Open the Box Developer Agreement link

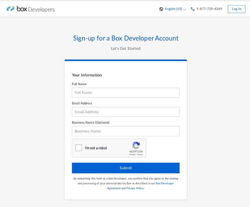(165, 183)
